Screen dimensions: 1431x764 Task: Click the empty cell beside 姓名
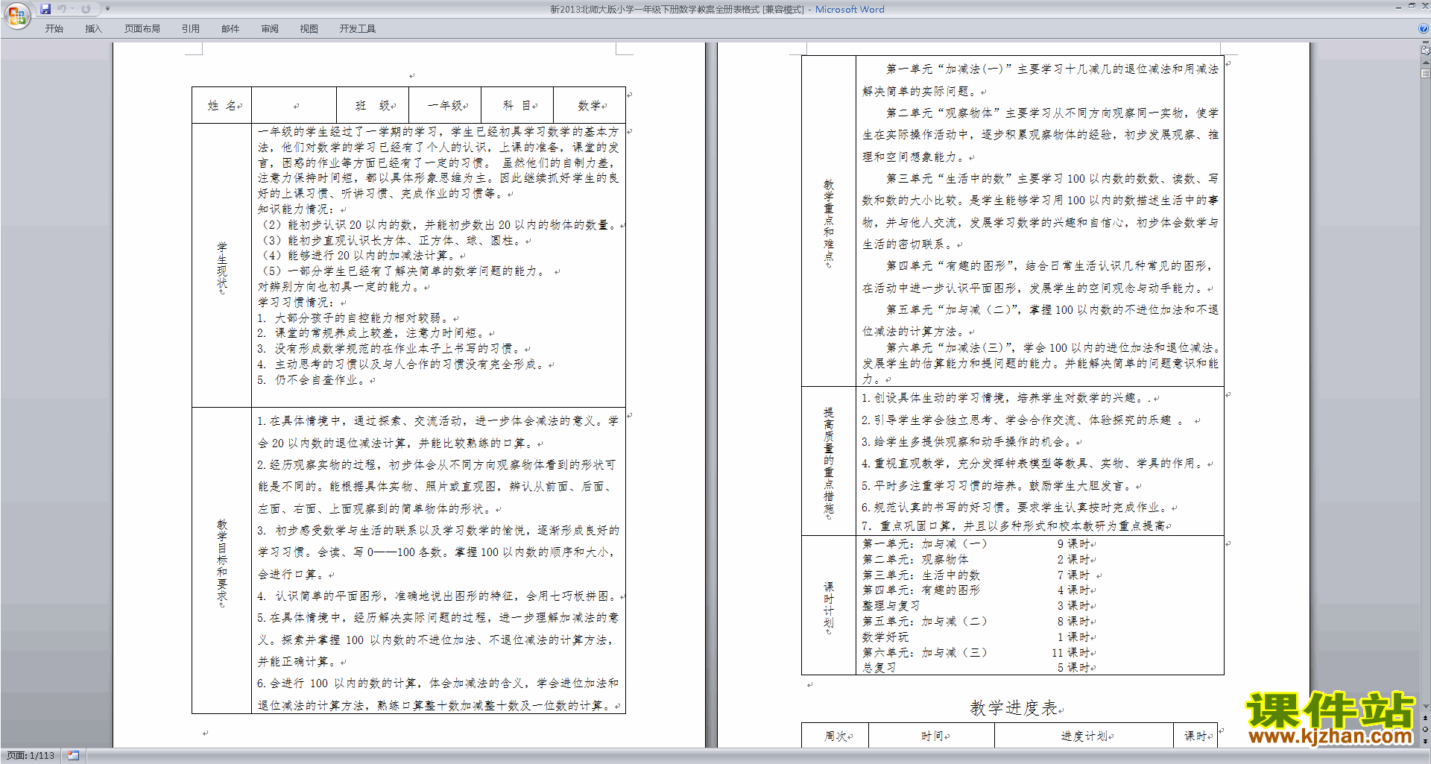click(294, 105)
